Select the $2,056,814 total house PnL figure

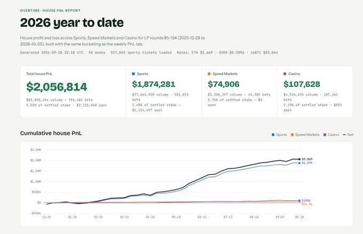[57, 87]
